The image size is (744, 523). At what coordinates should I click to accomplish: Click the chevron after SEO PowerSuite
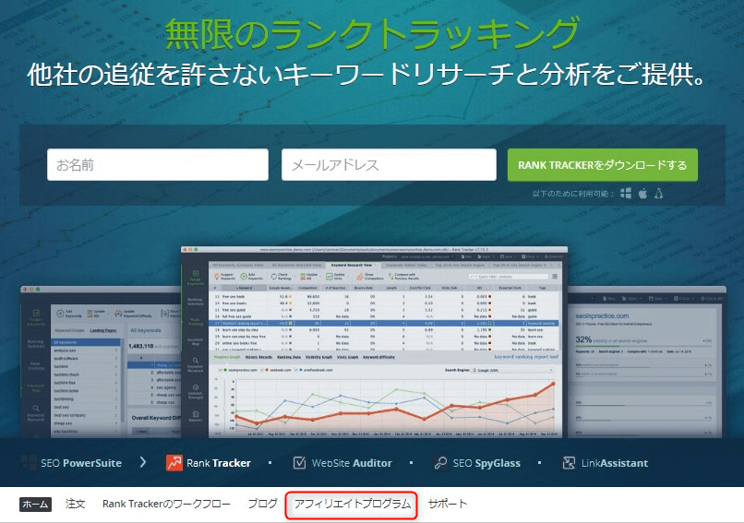click(x=143, y=462)
